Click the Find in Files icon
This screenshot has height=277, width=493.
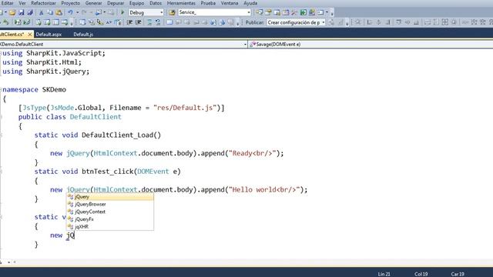click(x=172, y=12)
